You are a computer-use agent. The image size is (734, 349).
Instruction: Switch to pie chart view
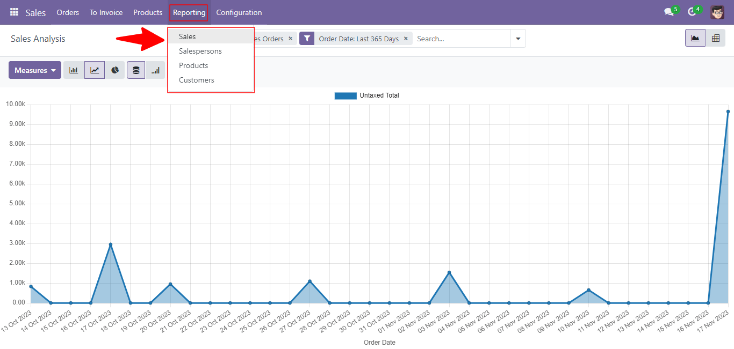click(115, 70)
